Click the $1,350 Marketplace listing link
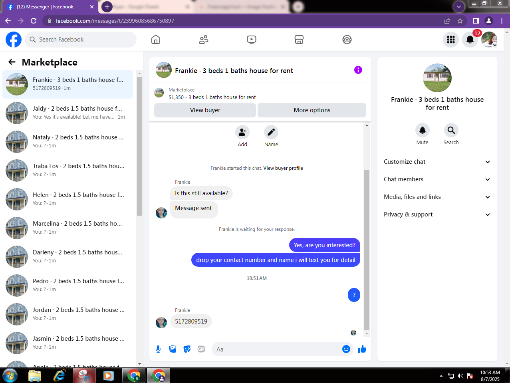This screenshot has height=383, width=510. coord(212,97)
